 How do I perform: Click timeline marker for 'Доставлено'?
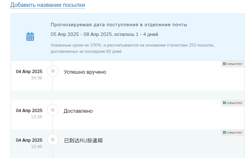(x=53, y=110)
